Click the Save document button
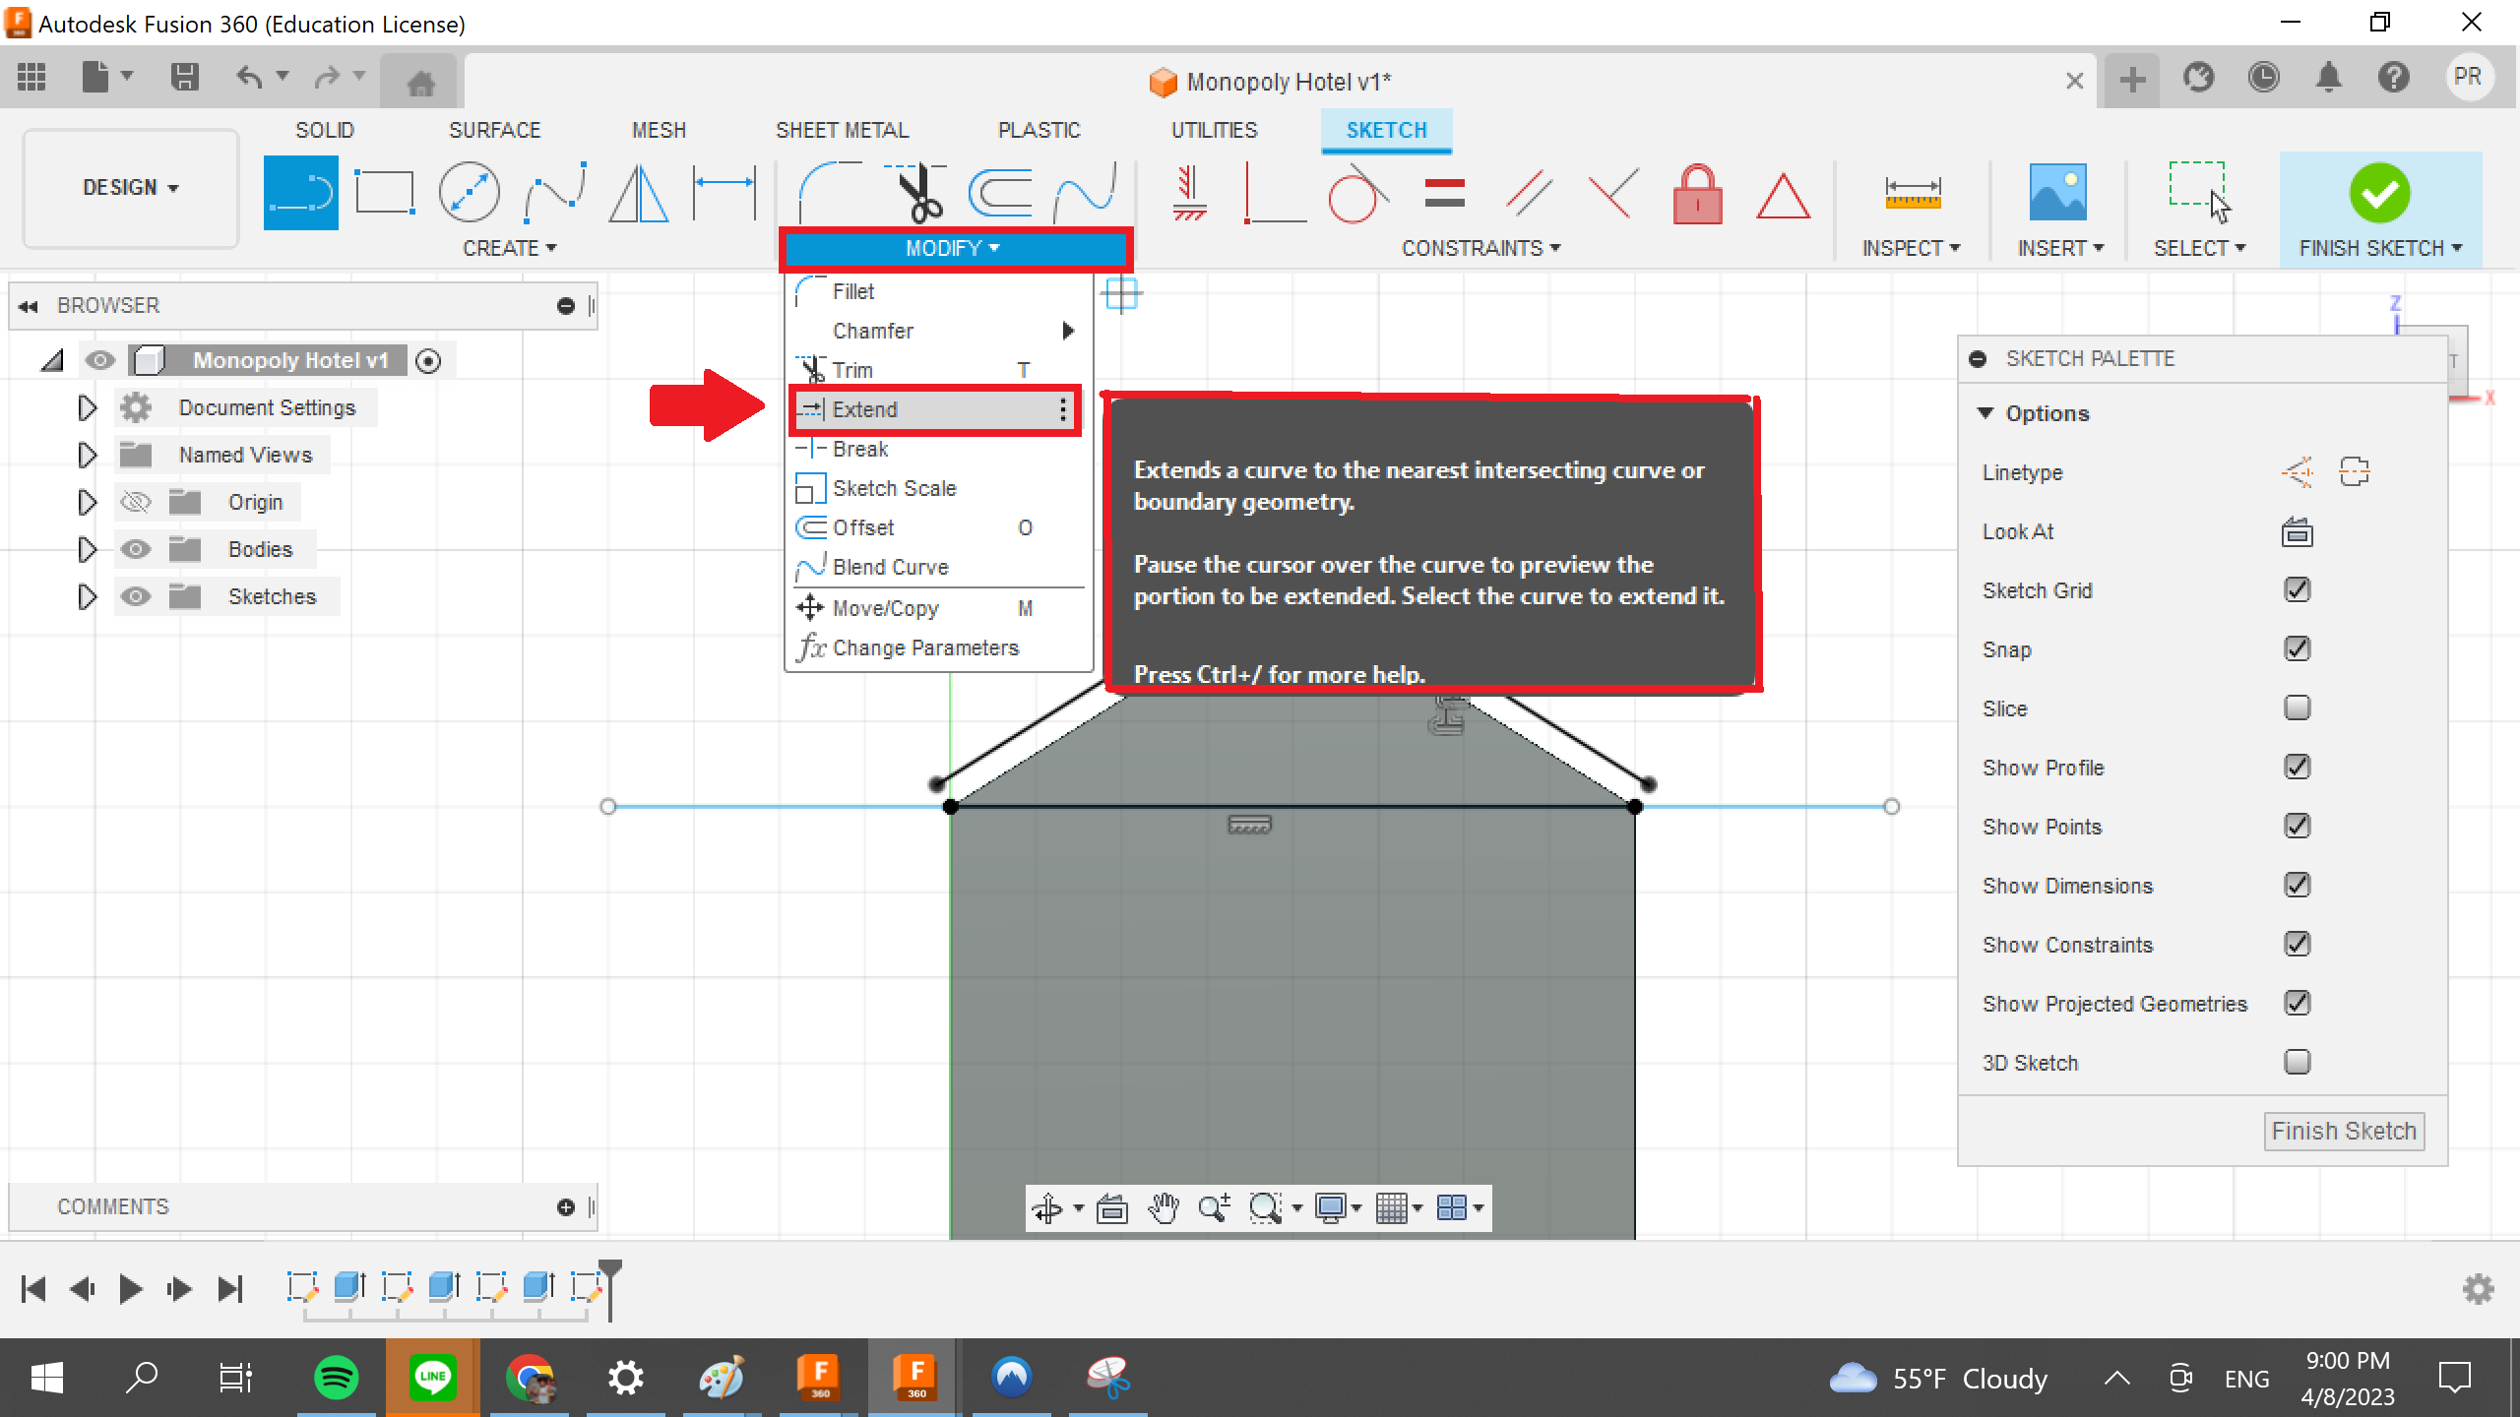Screen dimensions: 2520x1417 [x=184, y=77]
